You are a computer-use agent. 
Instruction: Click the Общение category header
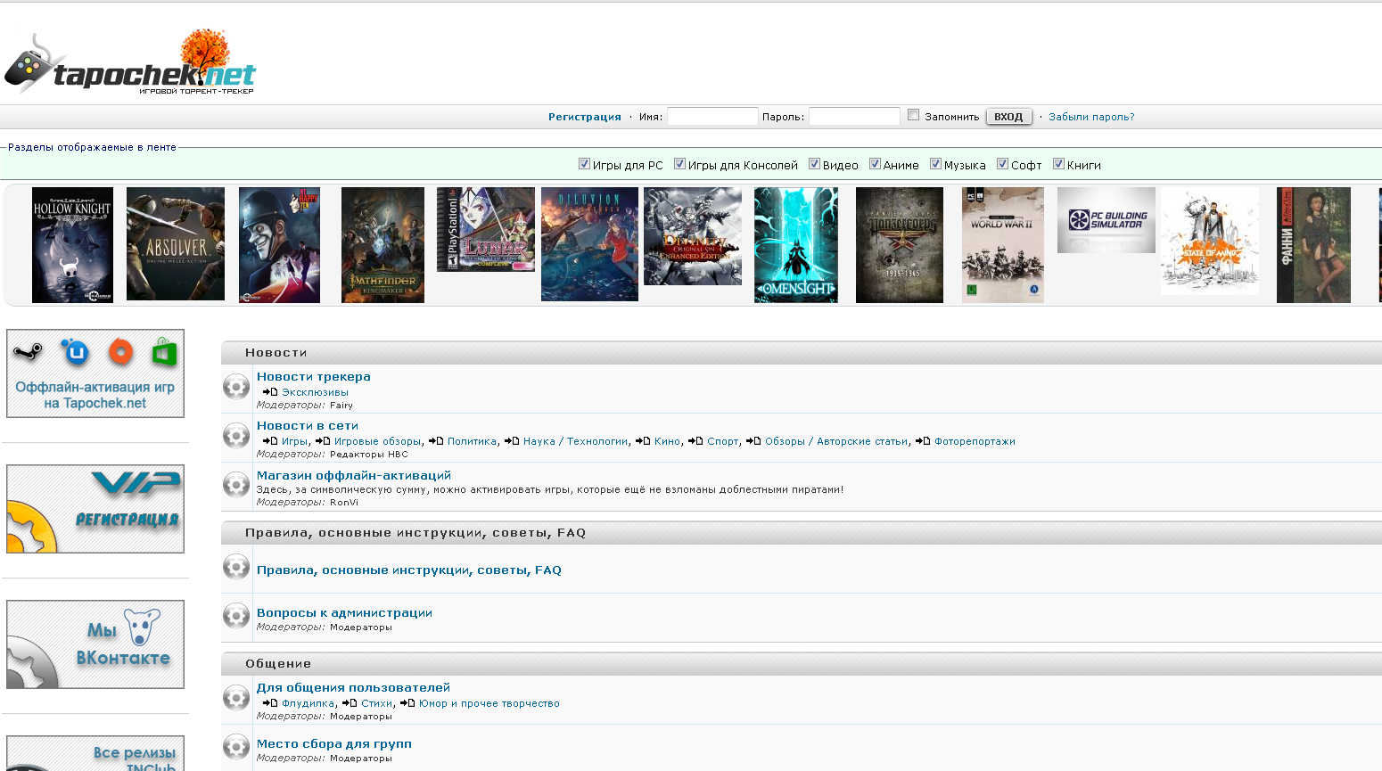click(278, 664)
